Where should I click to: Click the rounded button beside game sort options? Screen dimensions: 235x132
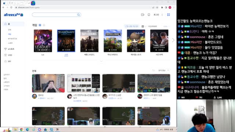pyautogui.click(x=132, y=26)
